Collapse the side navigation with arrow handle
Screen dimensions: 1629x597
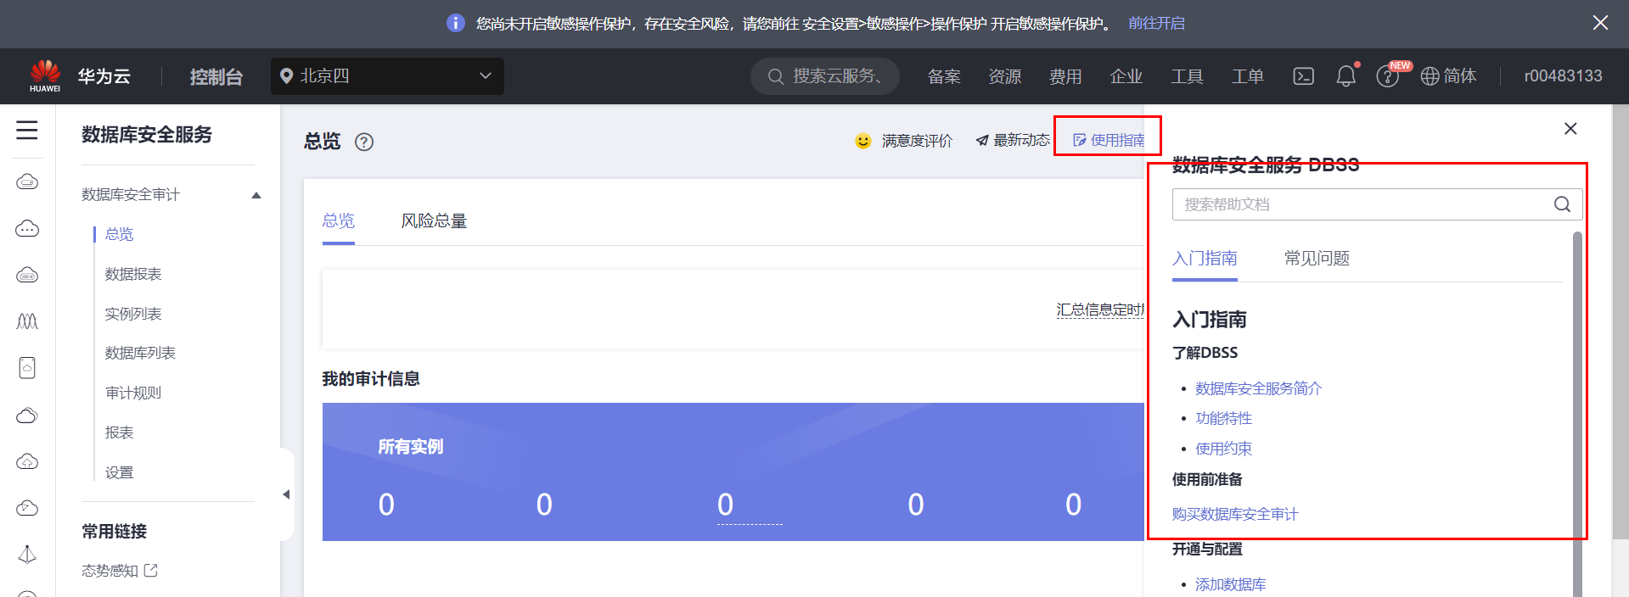coord(286,494)
